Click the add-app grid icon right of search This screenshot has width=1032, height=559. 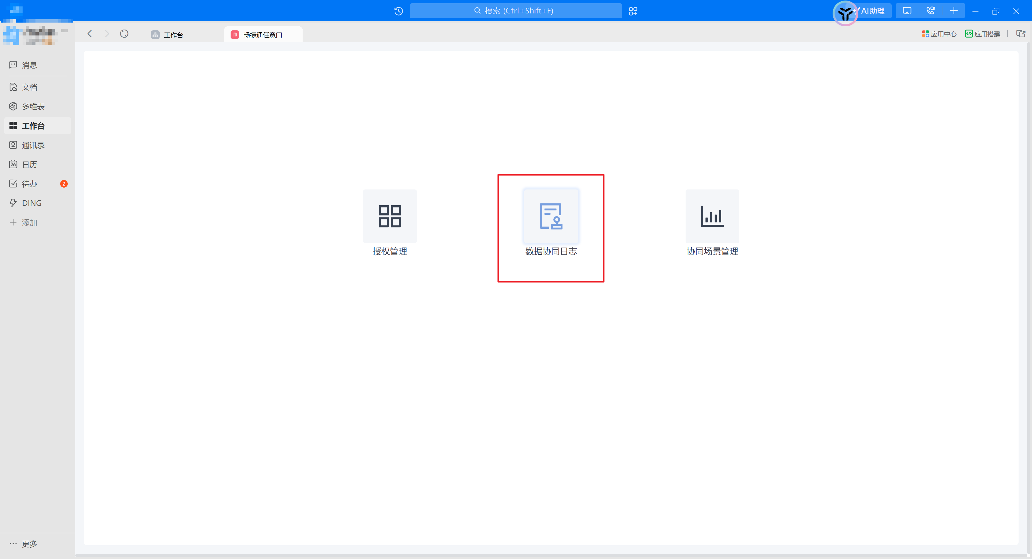(x=633, y=11)
